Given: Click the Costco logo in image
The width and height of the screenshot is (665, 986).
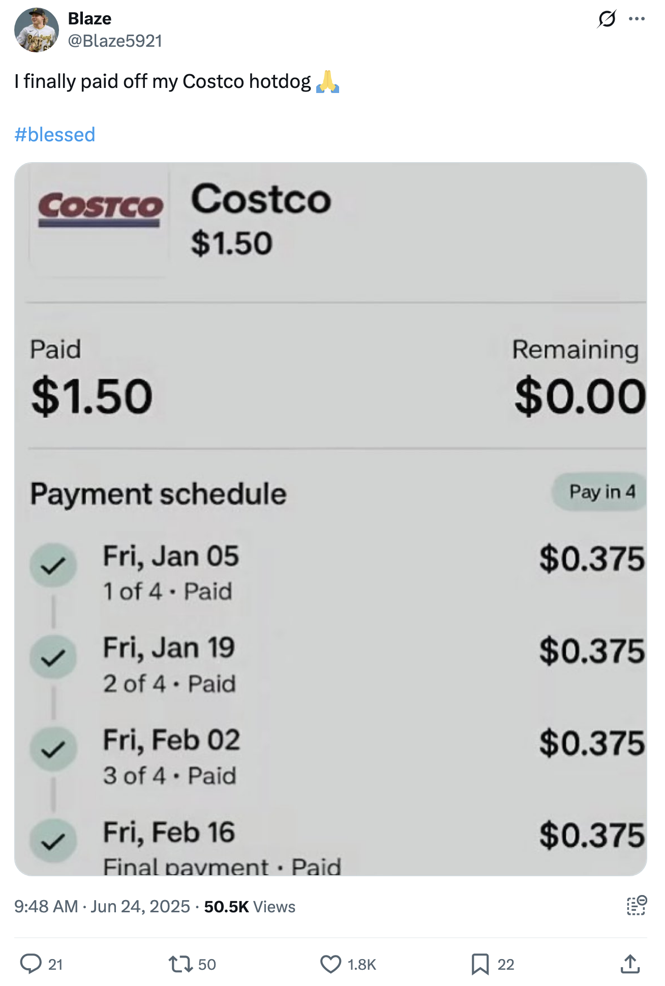Looking at the screenshot, I should (100, 209).
